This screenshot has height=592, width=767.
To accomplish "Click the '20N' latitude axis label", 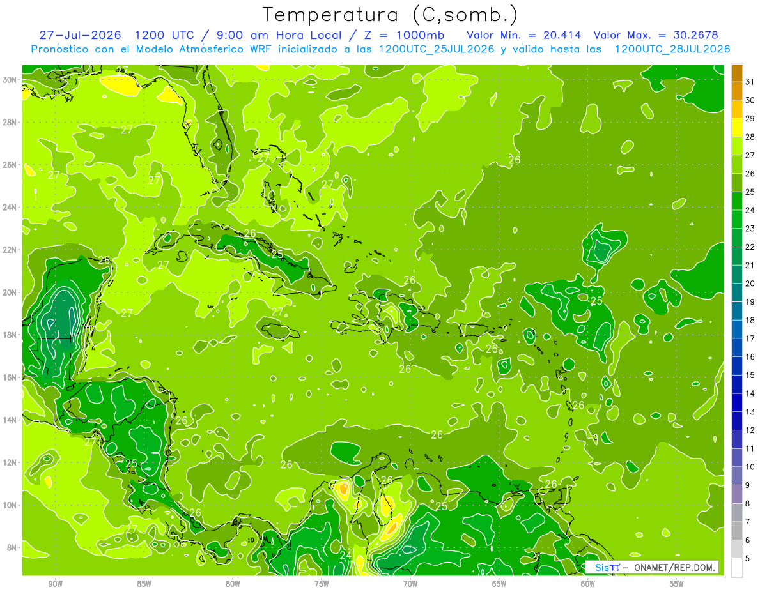I will click(10, 292).
